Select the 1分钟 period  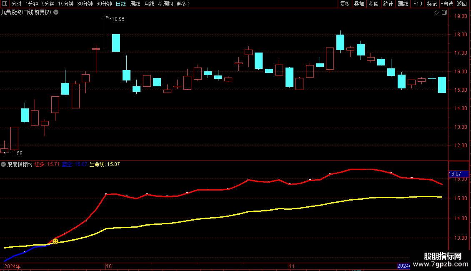coord(32,4)
